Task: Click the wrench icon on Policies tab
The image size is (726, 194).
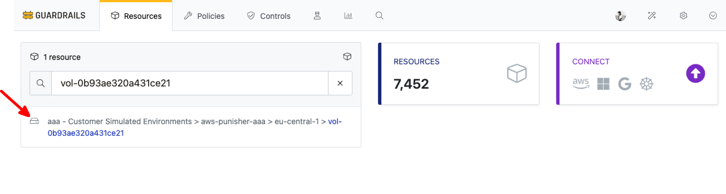Action: (188, 16)
